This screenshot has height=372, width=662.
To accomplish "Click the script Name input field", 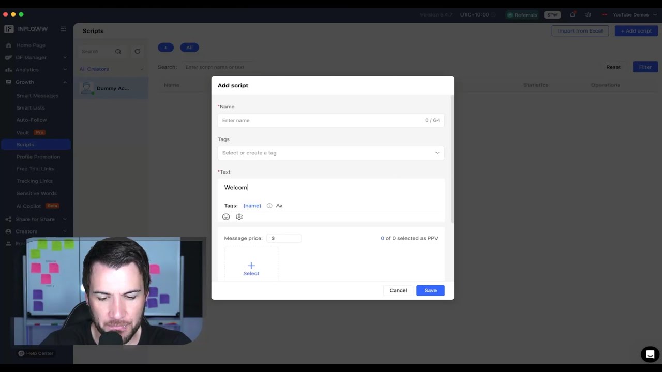I will tap(331, 120).
